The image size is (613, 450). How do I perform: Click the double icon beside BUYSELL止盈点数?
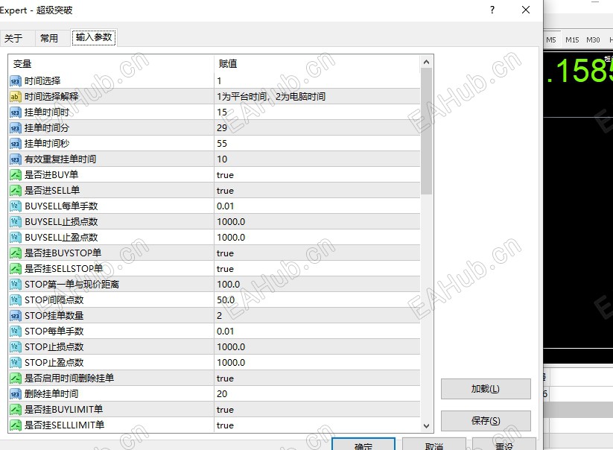tap(15, 238)
